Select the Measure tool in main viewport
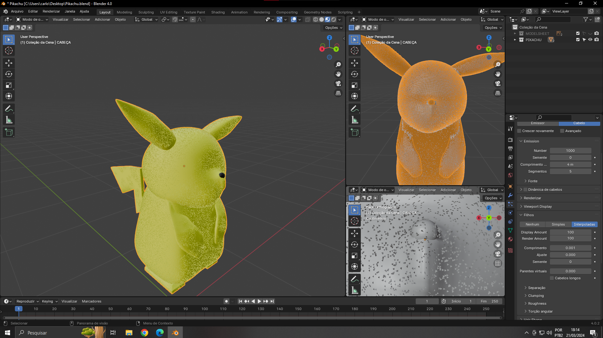This screenshot has width=603, height=338. click(x=9, y=120)
